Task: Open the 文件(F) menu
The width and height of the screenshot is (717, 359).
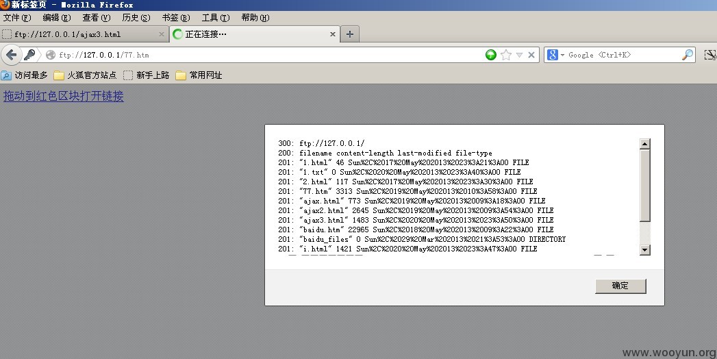Action: 17,18
